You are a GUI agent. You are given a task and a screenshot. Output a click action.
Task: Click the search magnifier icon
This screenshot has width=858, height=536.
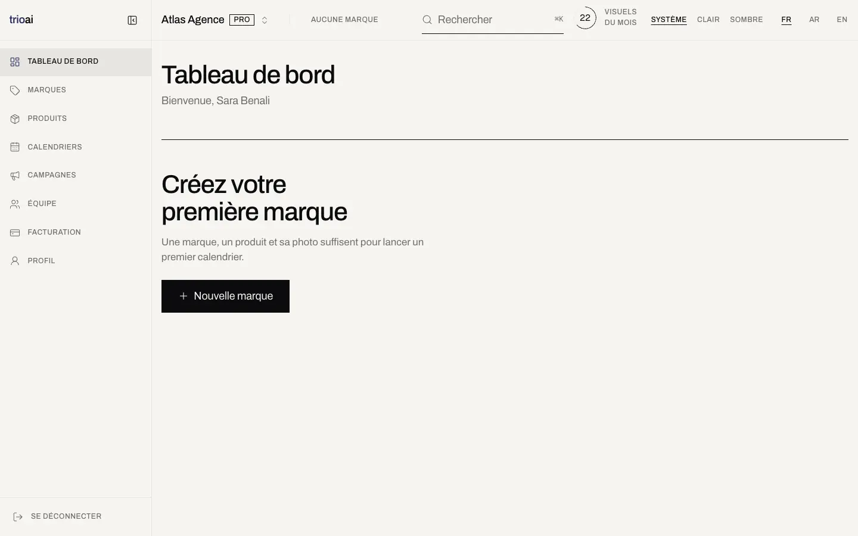(x=427, y=20)
